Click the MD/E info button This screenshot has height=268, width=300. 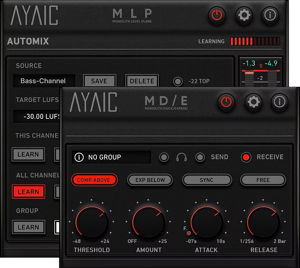click(279, 102)
